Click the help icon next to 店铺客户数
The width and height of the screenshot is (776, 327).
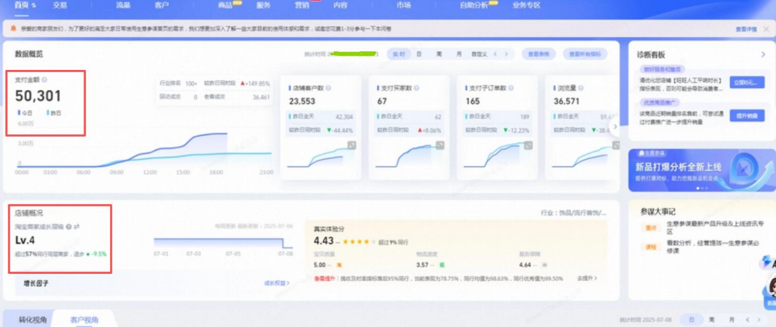point(328,87)
